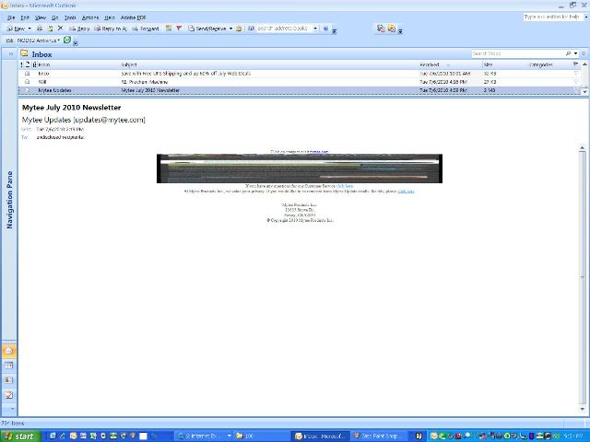The image size is (590, 442).
Task: Select the message from Will
Action: coord(299,82)
